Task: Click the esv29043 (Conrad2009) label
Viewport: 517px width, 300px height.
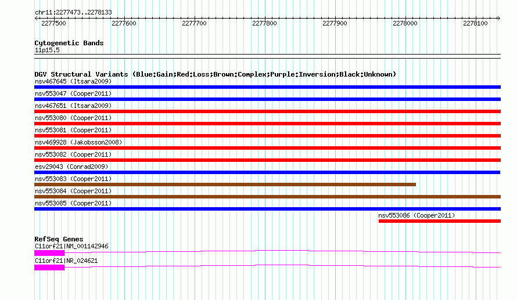Action: tap(71, 167)
